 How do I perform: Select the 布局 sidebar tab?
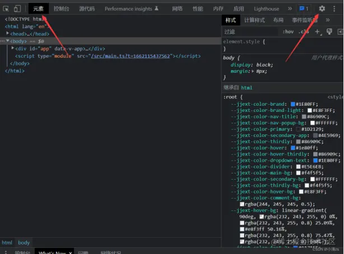[x=278, y=20]
